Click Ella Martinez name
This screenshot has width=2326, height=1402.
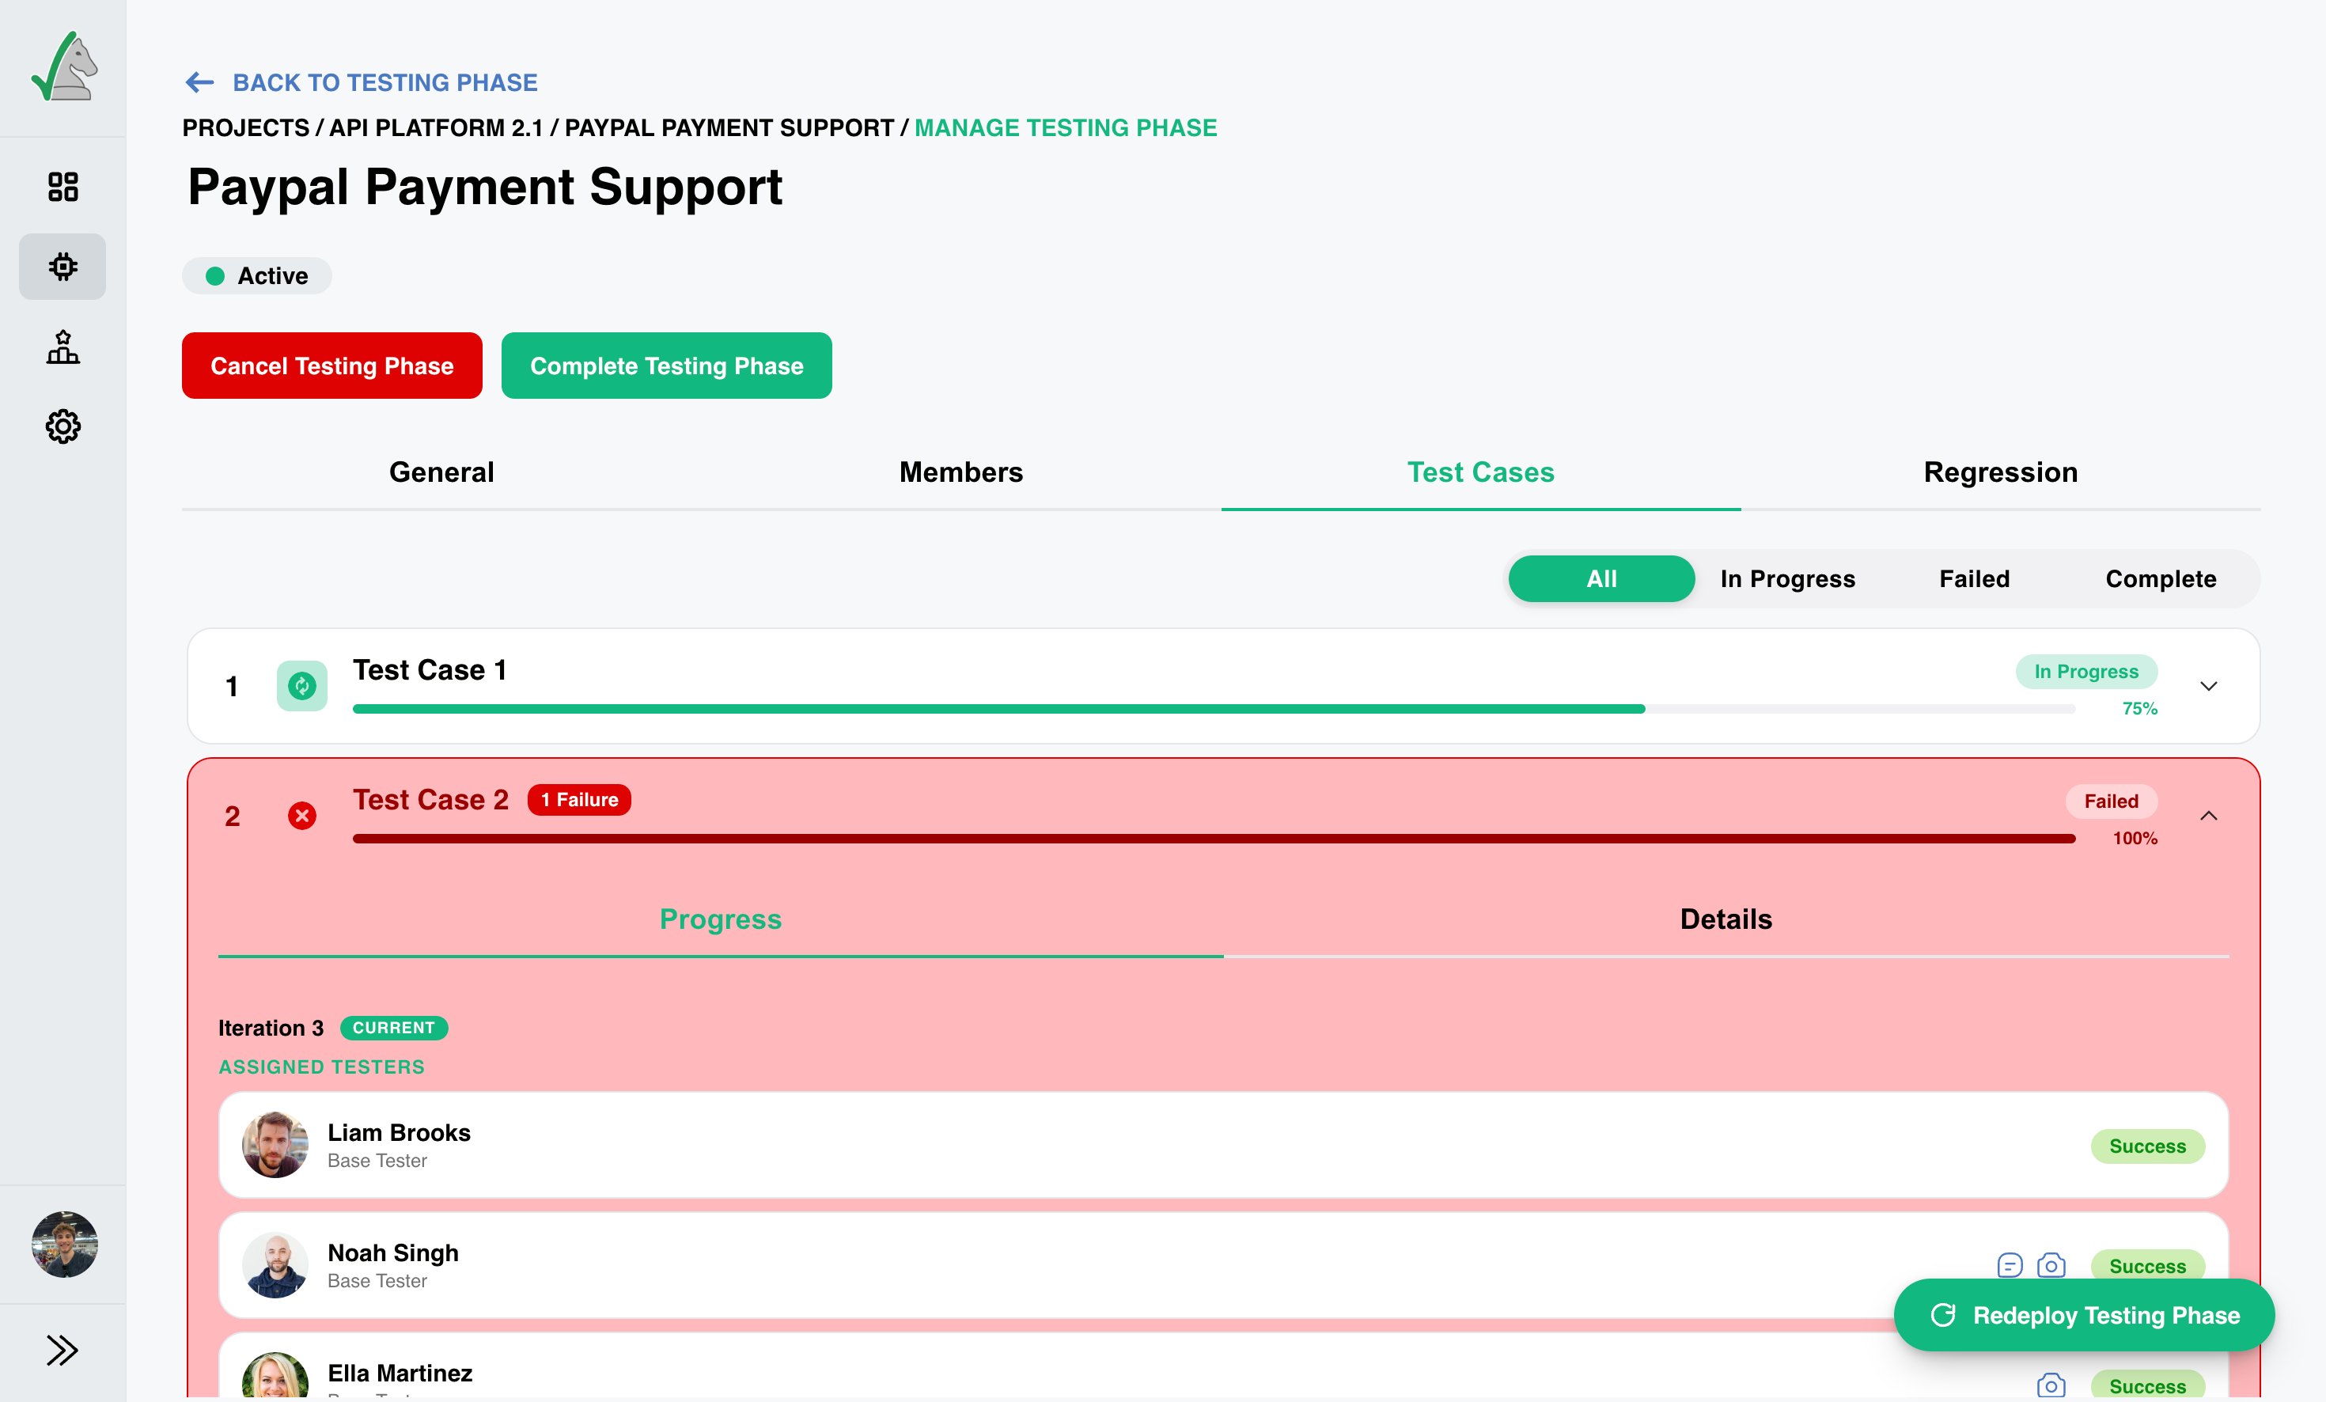(x=400, y=1374)
